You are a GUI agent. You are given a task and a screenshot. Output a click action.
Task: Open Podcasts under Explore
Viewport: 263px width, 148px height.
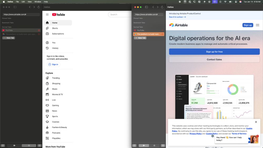point(58,133)
